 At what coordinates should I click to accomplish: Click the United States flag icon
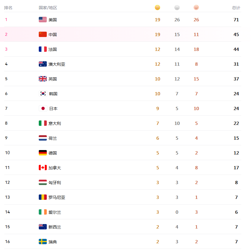(43, 20)
